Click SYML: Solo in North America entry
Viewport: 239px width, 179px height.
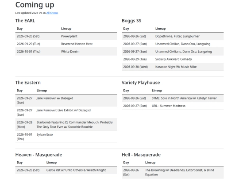coord(184,98)
